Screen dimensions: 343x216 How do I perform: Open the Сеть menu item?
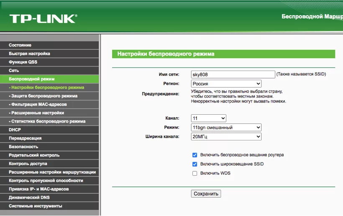[49, 70]
